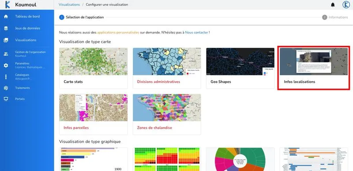Viewport: 353px width, 171px height.
Task: Open Tableau de bord menu item
Action: (x=27, y=16)
